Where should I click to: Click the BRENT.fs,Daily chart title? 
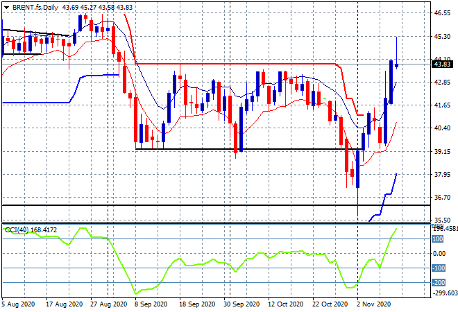(35, 8)
